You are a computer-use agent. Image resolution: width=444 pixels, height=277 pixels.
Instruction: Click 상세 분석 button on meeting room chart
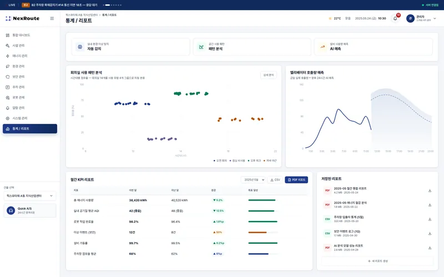click(269, 75)
